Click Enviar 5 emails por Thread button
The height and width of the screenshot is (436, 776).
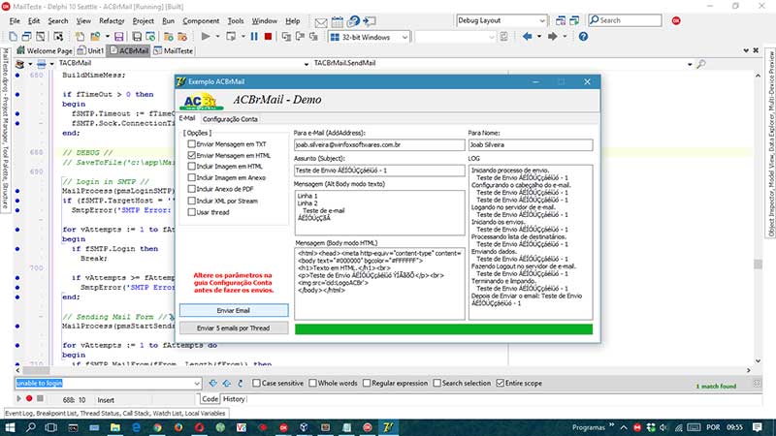click(x=234, y=327)
